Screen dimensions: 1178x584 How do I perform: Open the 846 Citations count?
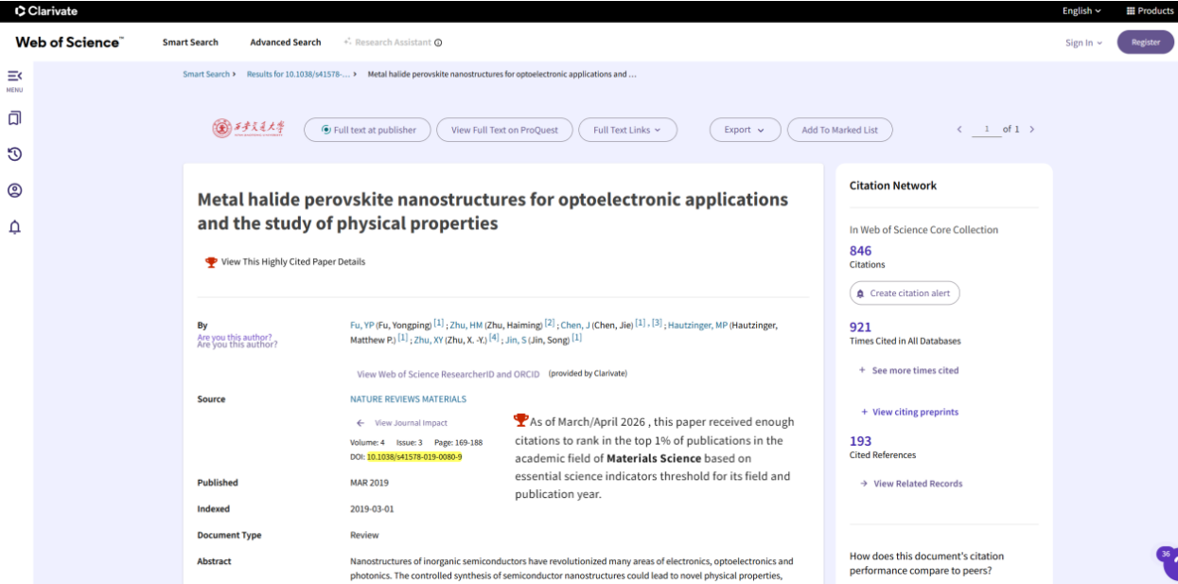coord(860,251)
